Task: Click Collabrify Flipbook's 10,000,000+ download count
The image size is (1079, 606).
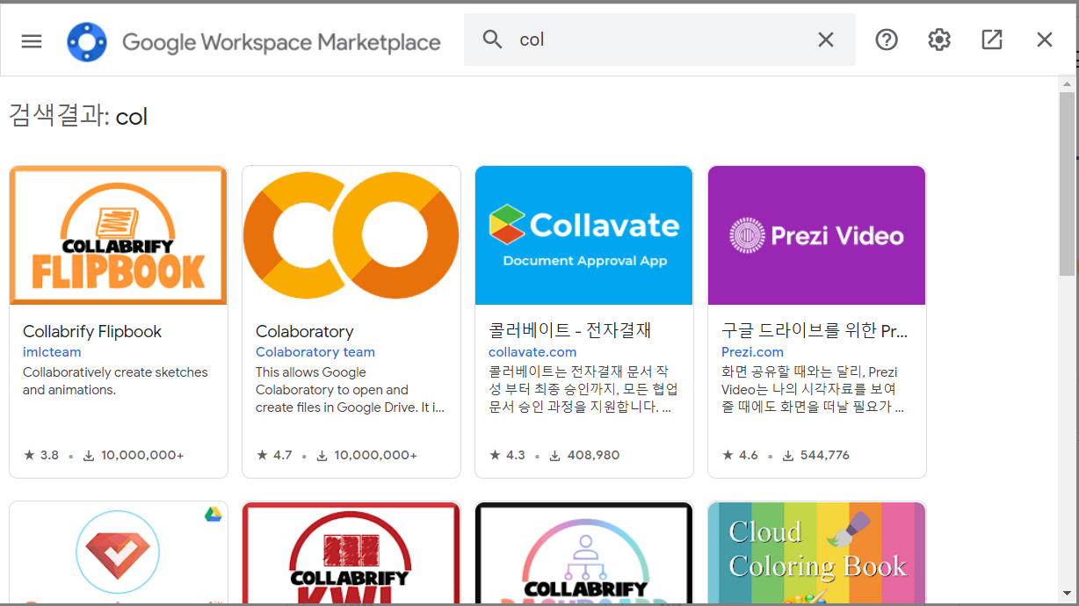Action: (x=134, y=455)
